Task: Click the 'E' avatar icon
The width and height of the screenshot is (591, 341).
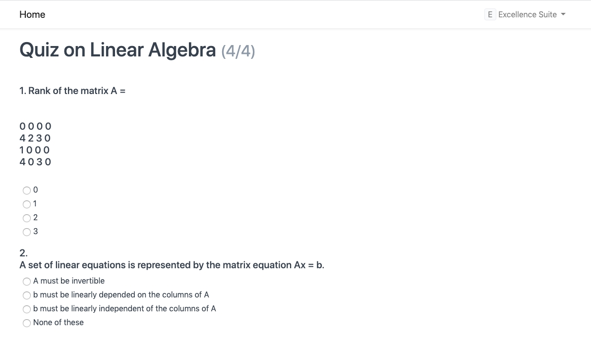Action: [x=490, y=15]
